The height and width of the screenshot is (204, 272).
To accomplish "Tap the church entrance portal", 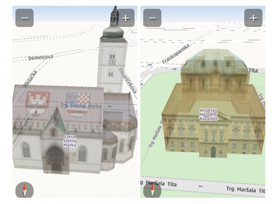I will pos(56,159).
